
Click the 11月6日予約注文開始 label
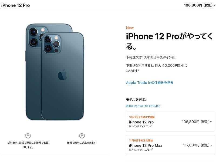(x=141, y=140)
